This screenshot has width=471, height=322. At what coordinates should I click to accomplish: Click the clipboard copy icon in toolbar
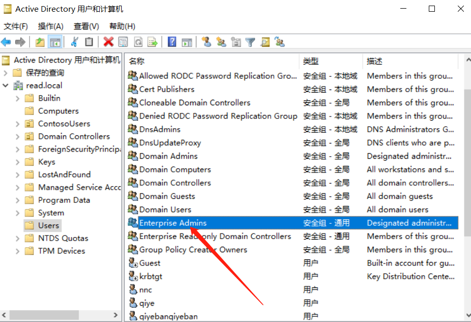click(x=89, y=42)
